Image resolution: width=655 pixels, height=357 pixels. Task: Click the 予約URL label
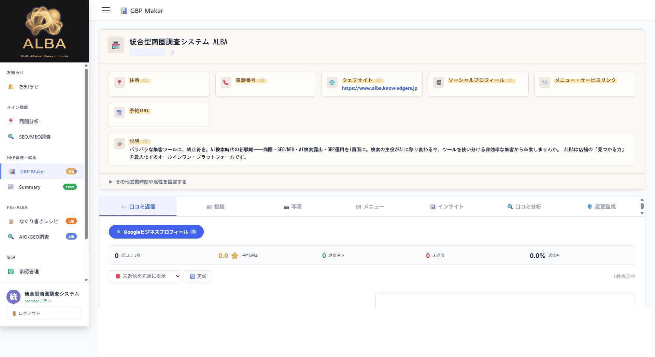(139, 111)
